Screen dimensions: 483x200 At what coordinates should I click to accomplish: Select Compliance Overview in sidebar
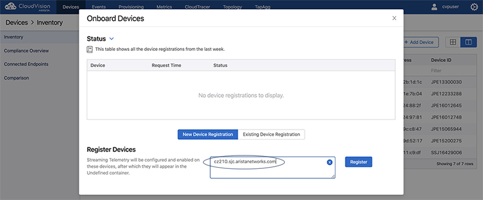click(26, 51)
